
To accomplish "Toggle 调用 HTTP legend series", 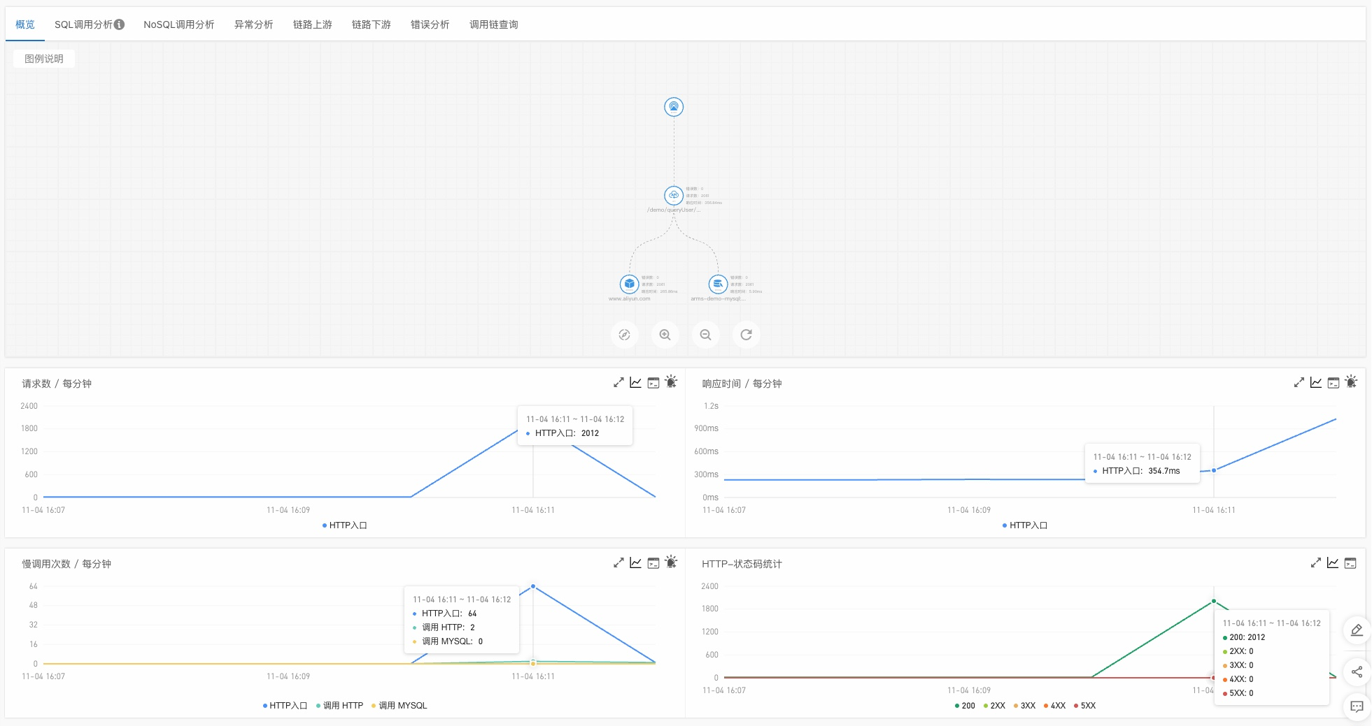I will pos(339,706).
